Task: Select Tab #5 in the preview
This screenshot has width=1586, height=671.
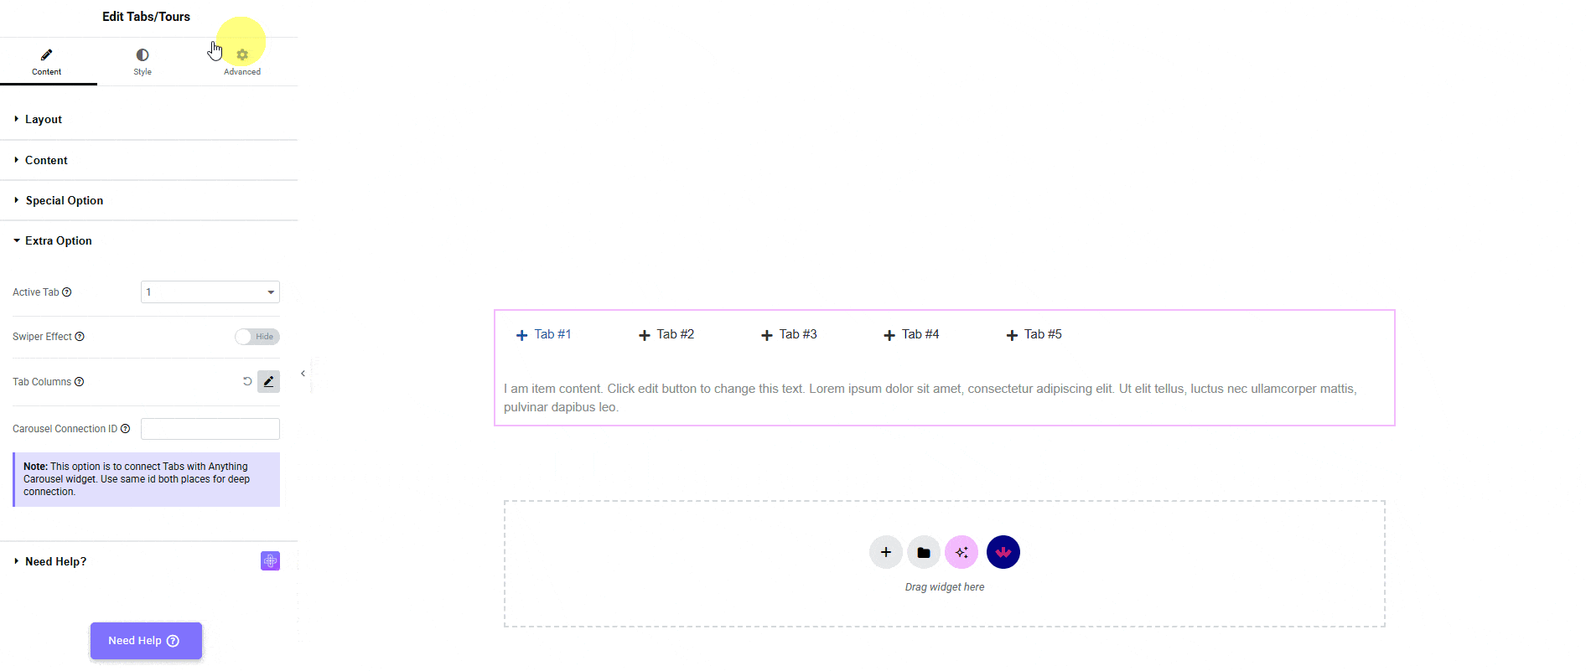Action: 1043,334
